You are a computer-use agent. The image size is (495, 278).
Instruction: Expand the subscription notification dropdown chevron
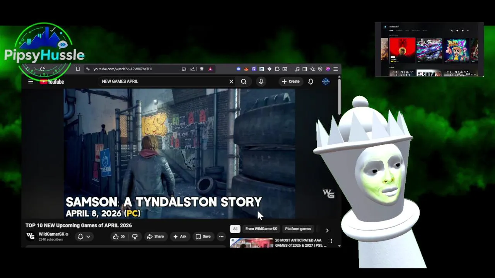88,237
